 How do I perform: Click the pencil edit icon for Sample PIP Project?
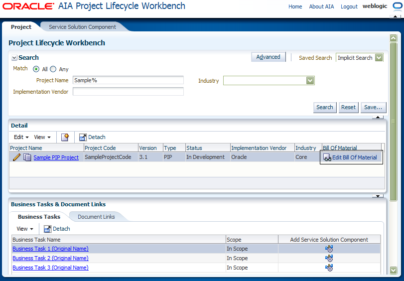click(16, 157)
